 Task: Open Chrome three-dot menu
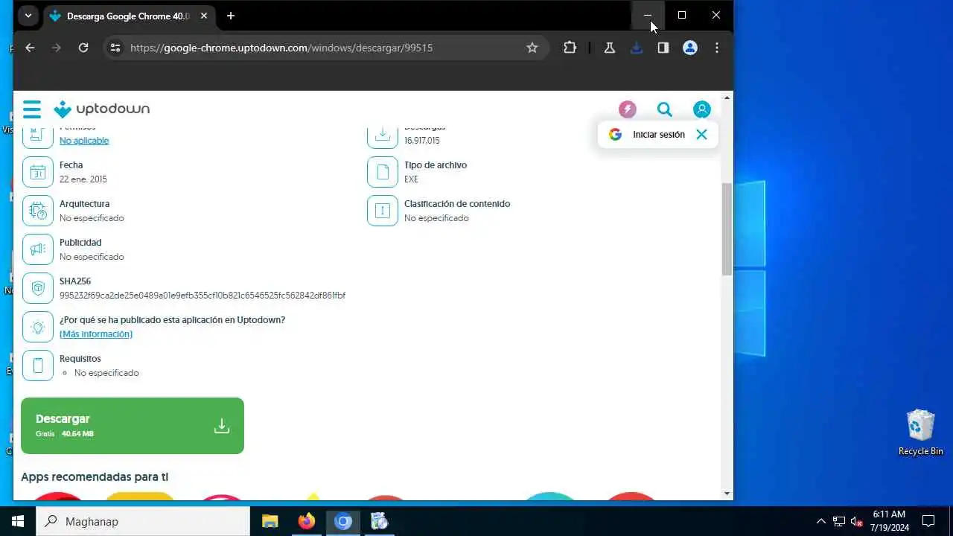(x=717, y=48)
